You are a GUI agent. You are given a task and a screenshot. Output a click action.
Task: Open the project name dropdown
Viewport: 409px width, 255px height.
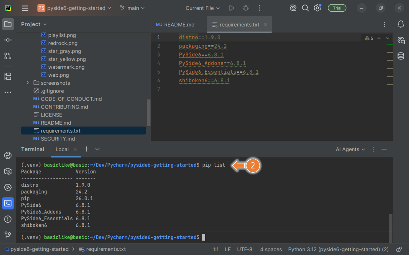(x=74, y=8)
